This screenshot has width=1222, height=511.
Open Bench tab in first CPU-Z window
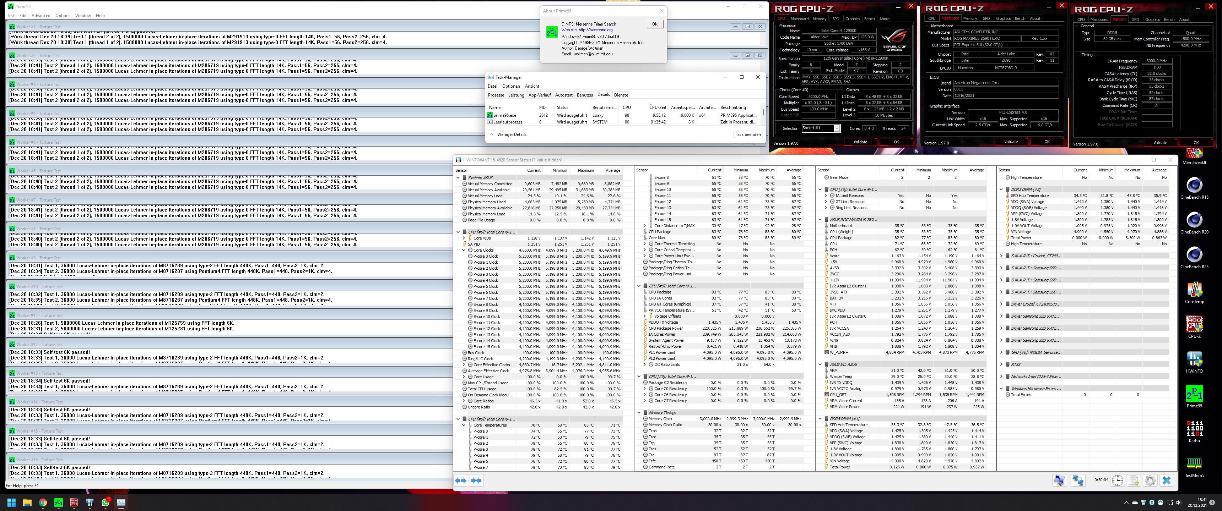[x=870, y=19]
